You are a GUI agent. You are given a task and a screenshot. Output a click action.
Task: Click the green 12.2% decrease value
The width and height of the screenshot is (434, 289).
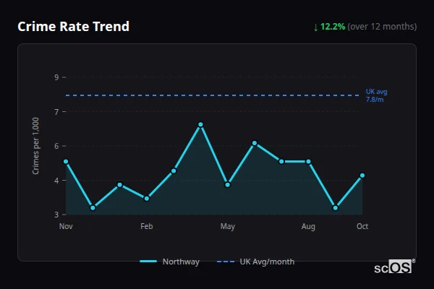pos(333,27)
